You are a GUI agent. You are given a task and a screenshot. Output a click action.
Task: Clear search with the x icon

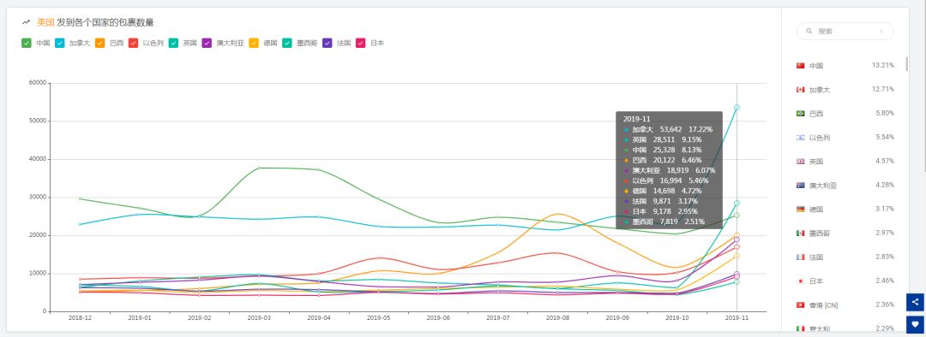point(881,32)
